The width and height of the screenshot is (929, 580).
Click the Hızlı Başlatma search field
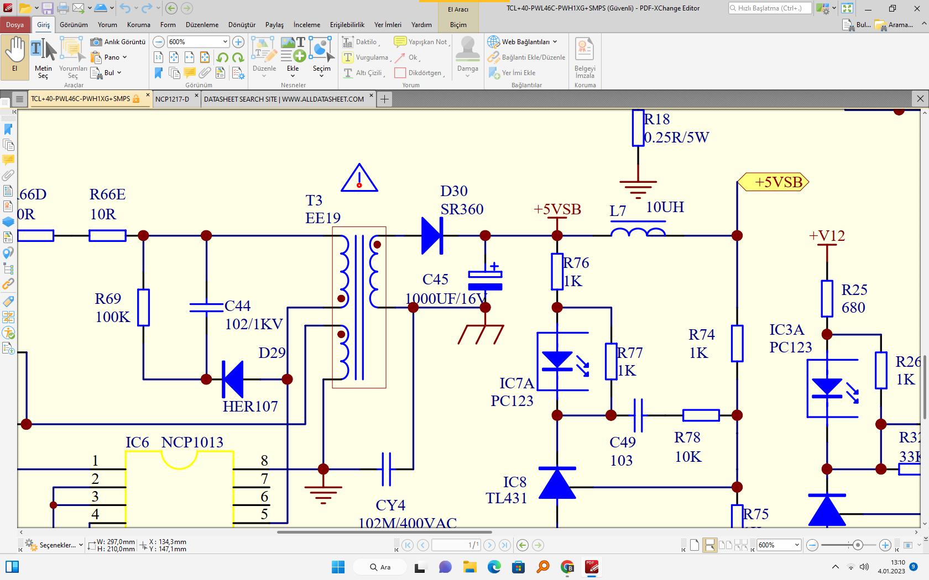point(770,8)
